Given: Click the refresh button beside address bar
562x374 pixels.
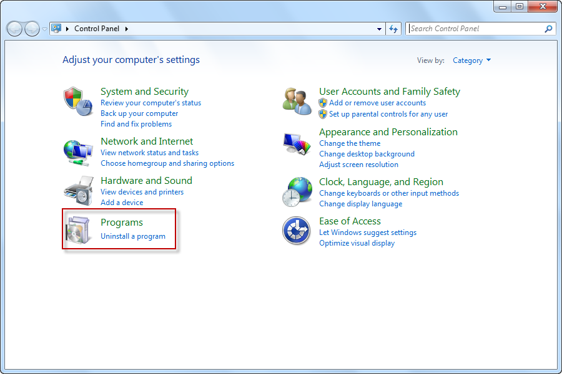Looking at the screenshot, I should pyautogui.click(x=393, y=29).
